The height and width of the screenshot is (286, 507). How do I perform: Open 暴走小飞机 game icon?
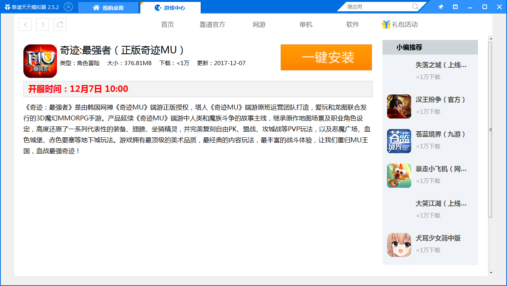(399, 176)
